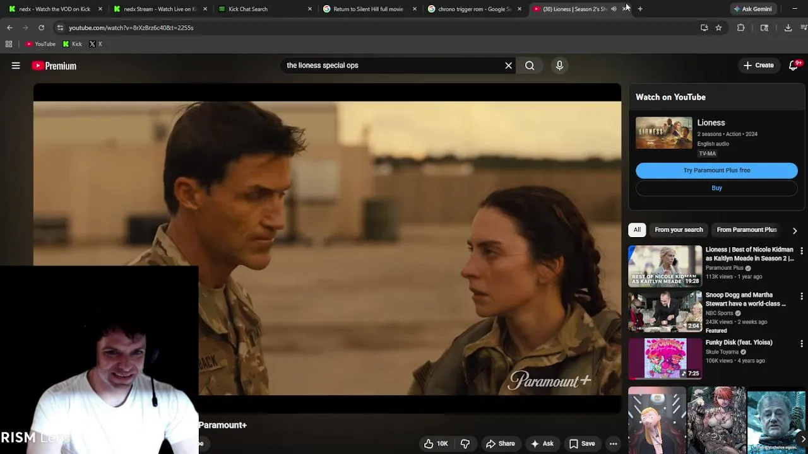Like the video with thumbs up

click(x=436, y=444)
